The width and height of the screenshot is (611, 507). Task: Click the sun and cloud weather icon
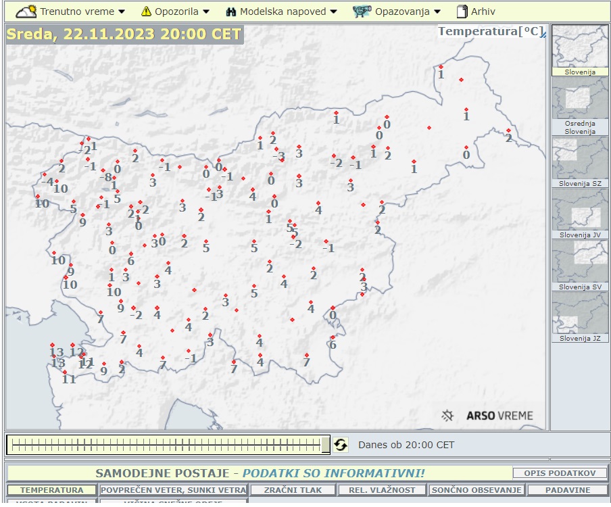(26, 11)
